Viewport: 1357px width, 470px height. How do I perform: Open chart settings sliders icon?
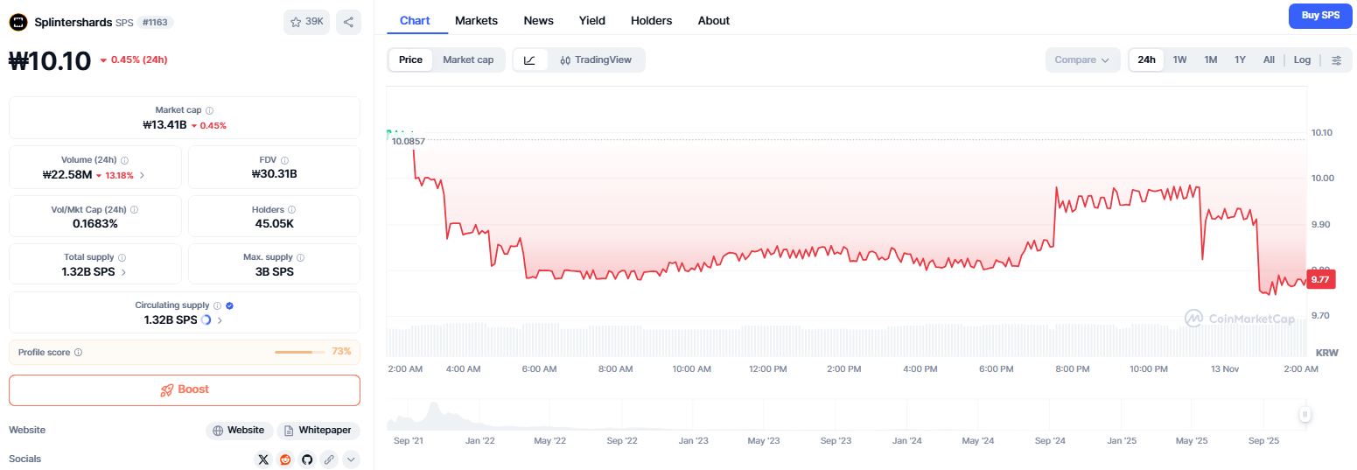[x=1336, y=60]
